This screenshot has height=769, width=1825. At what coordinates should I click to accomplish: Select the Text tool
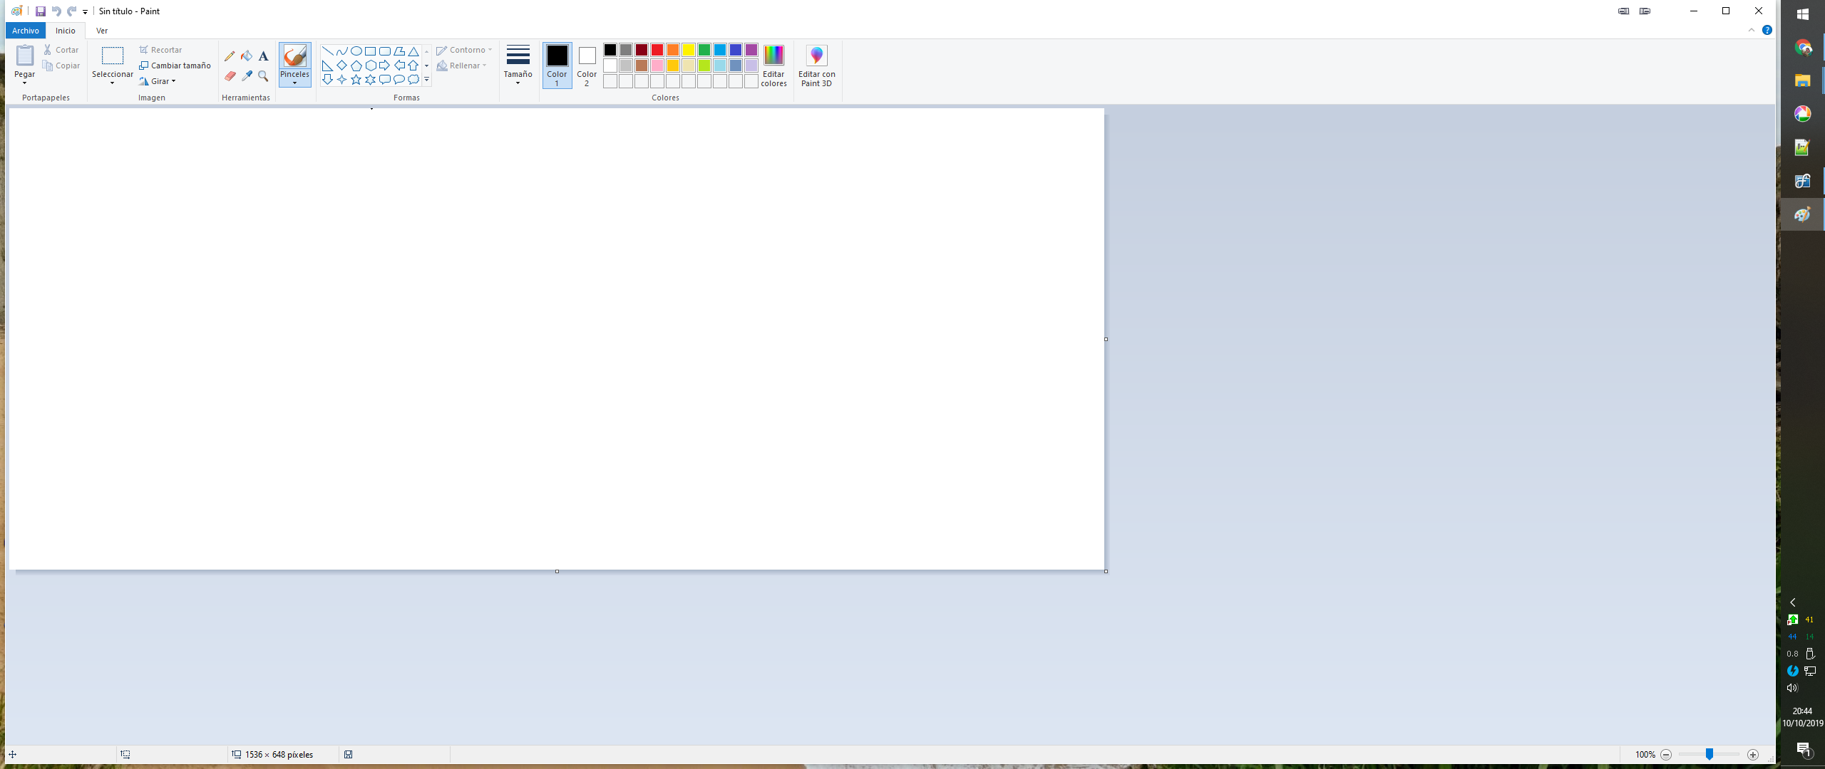[x=263, y=56]
